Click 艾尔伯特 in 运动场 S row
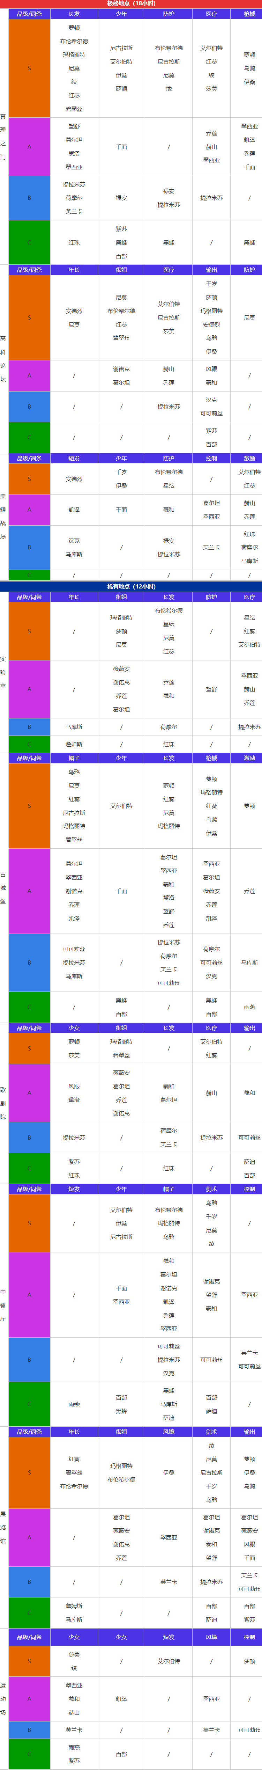This screenshot has height=1770, width=262. coord(169,1661)
